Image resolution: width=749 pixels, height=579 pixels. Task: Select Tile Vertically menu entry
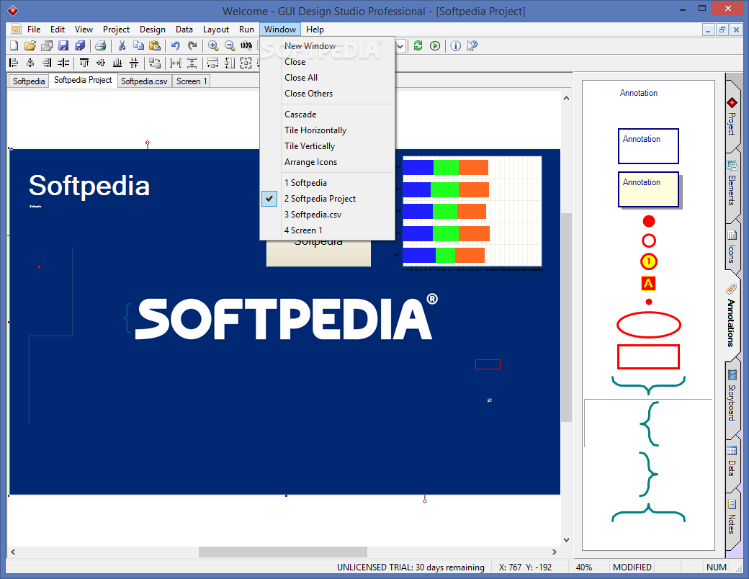point(327,145)
